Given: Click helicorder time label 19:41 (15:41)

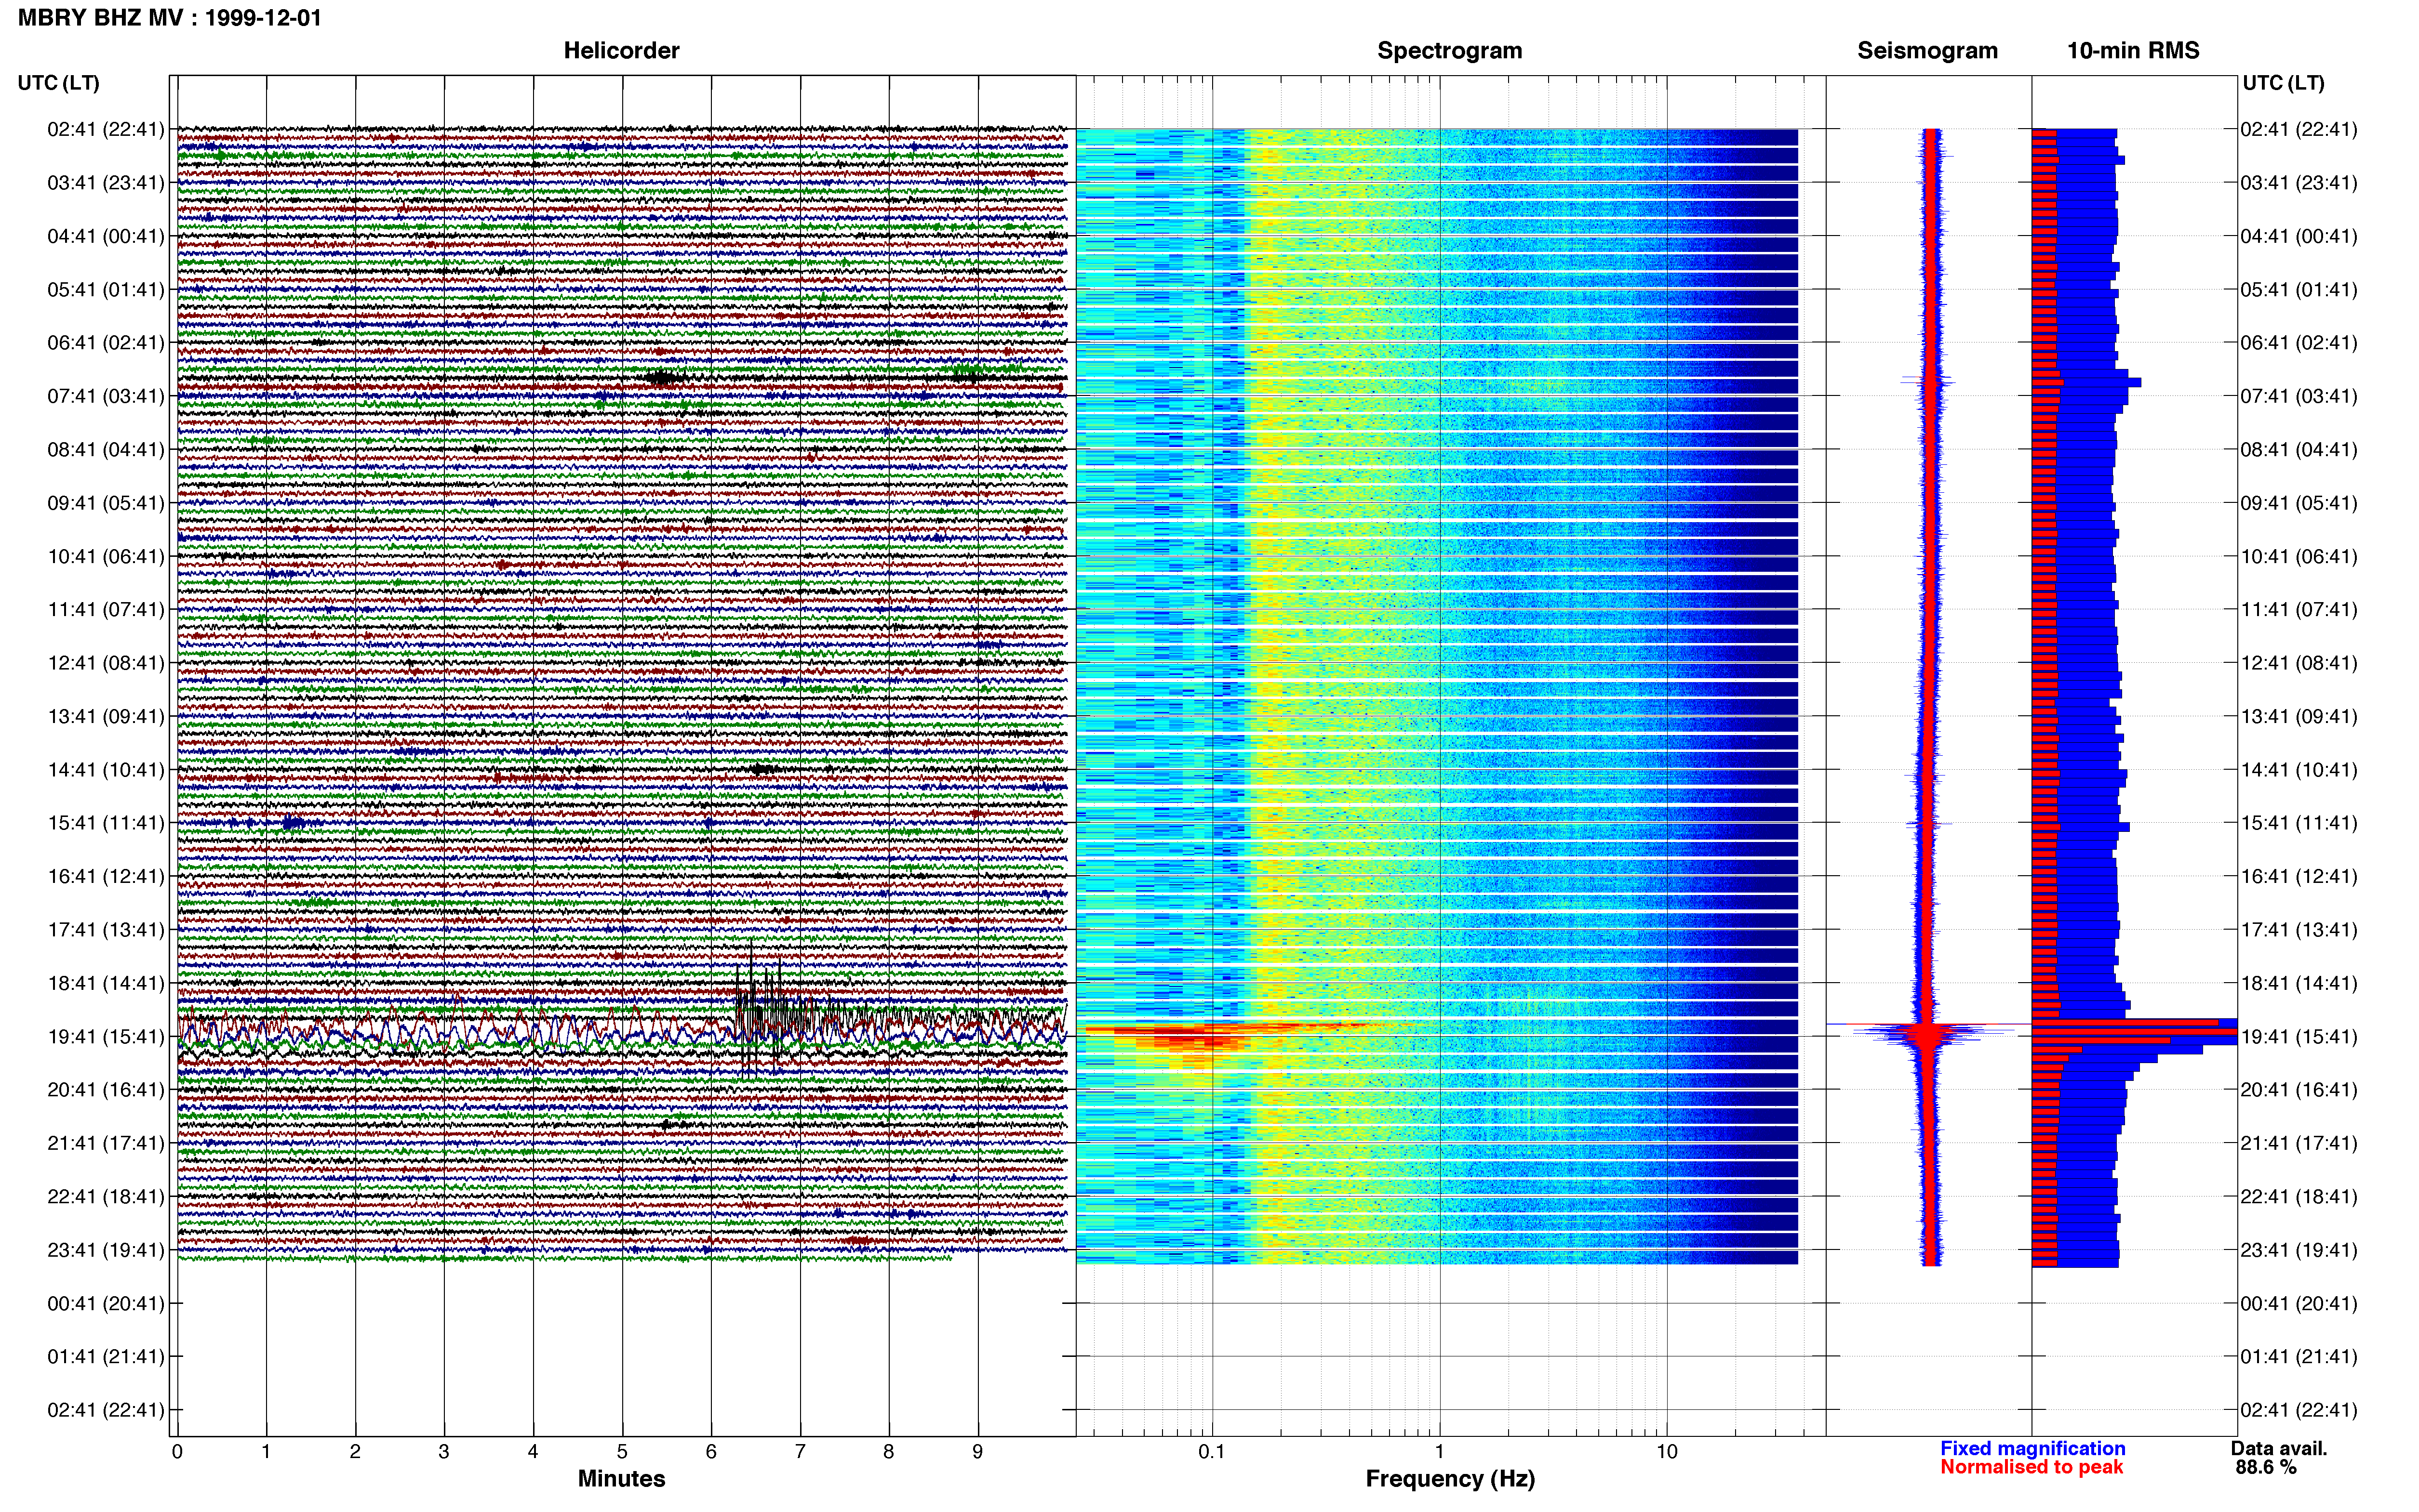Looking at the screenshot, I should pos(105,1036).
